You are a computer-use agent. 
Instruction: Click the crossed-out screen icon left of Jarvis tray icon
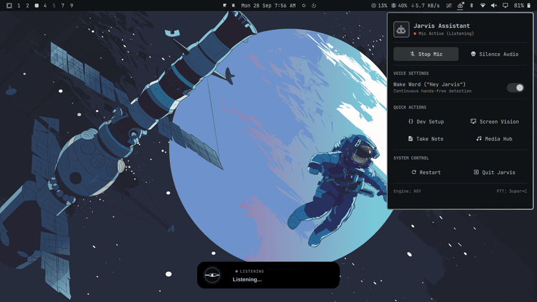pos(449,5)
